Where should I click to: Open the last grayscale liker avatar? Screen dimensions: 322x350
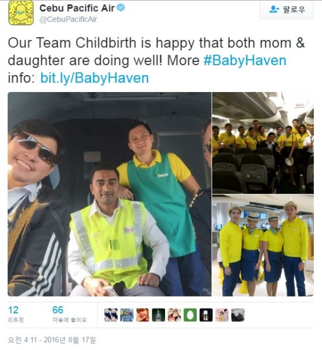pyautogui.click(x=238, y=315)
